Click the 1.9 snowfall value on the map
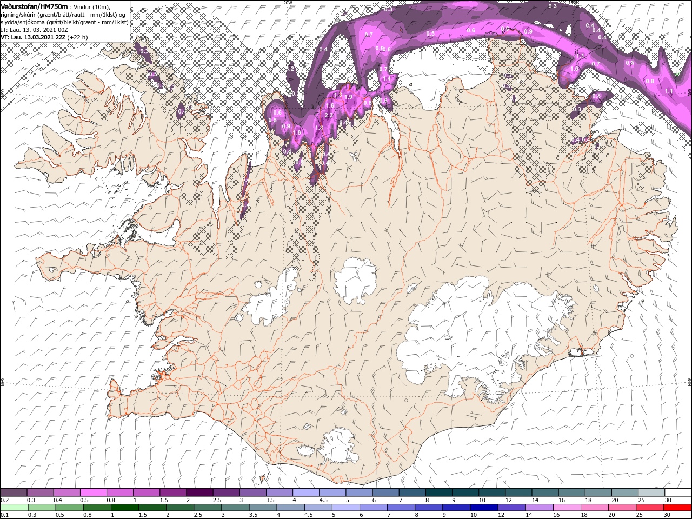Viewport: 692px width, 519px height. (349, 97)
